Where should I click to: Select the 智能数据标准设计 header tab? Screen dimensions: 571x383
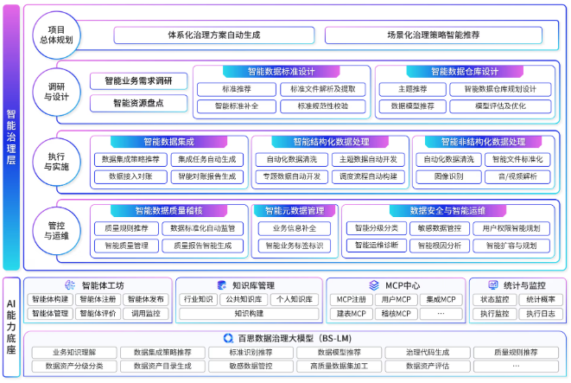[x=281, y=72]
